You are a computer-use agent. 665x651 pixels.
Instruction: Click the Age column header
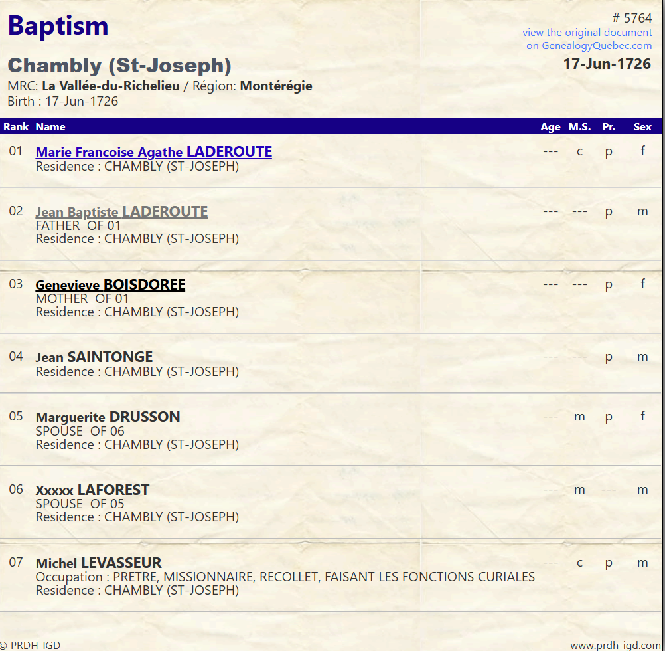(x=550, y=126)
